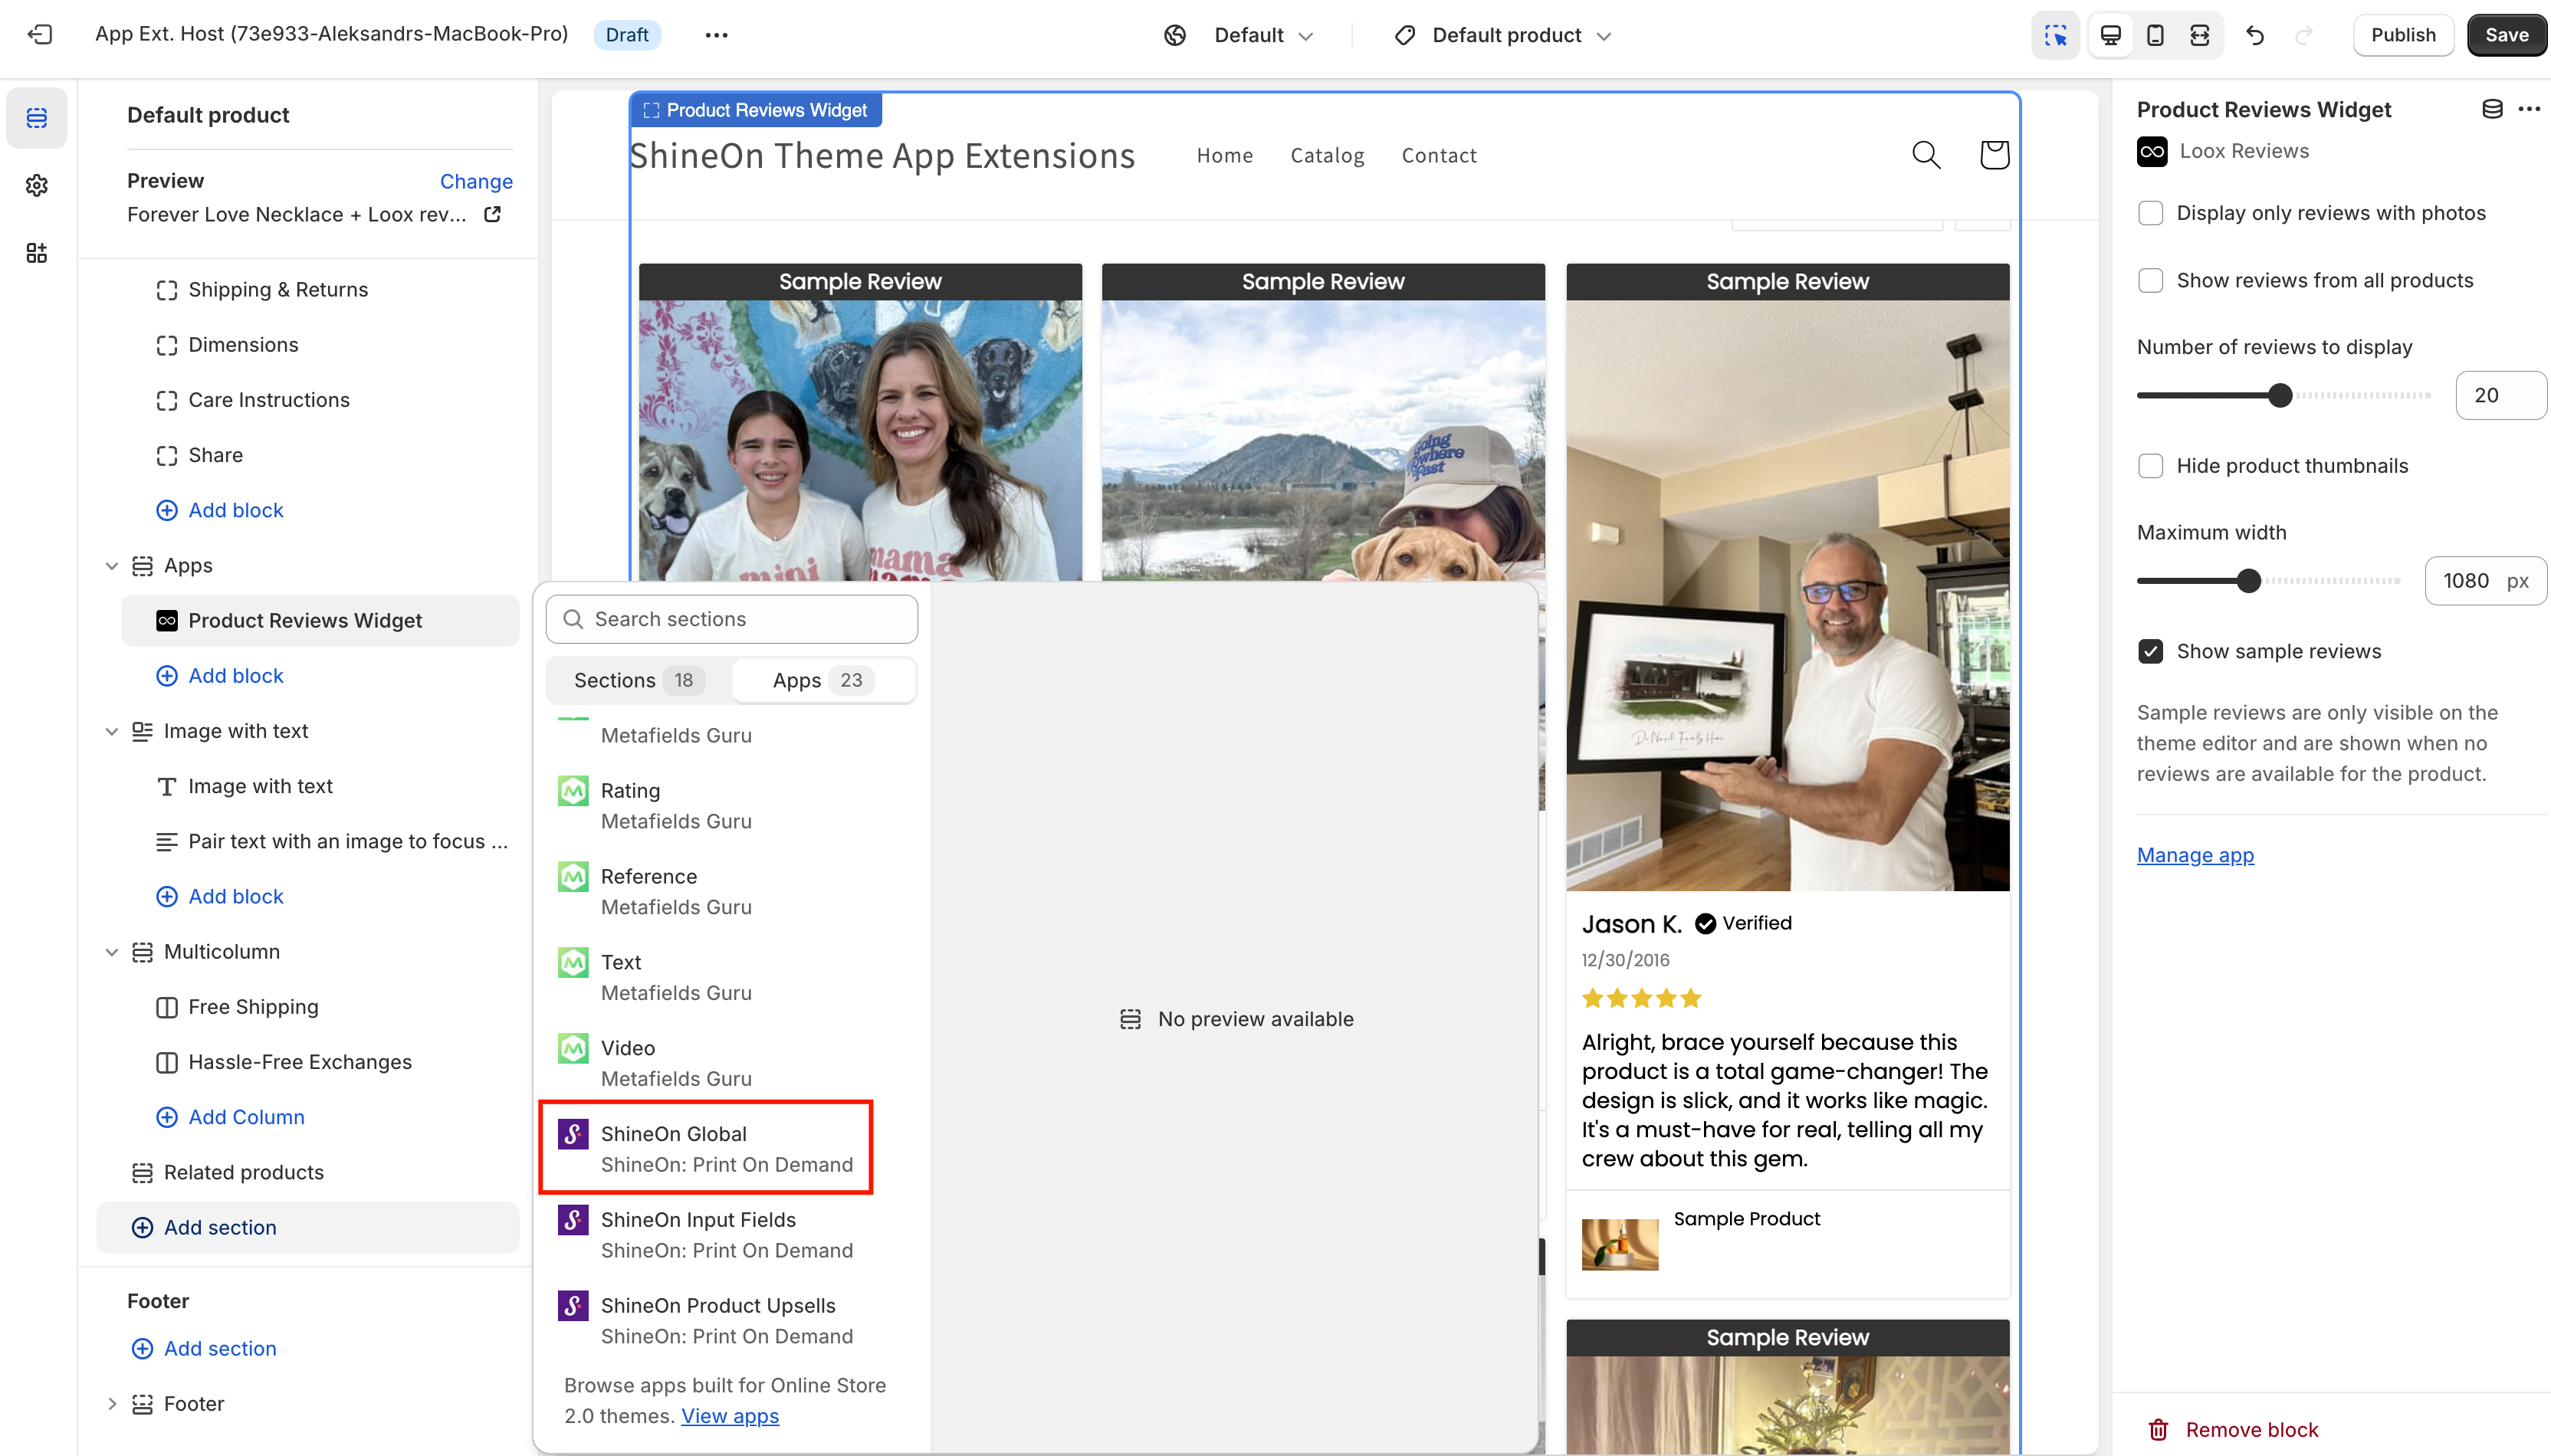Uncheck Show sample reviews
This screenshot has height=1456, width=2551.
[2150, 651]
